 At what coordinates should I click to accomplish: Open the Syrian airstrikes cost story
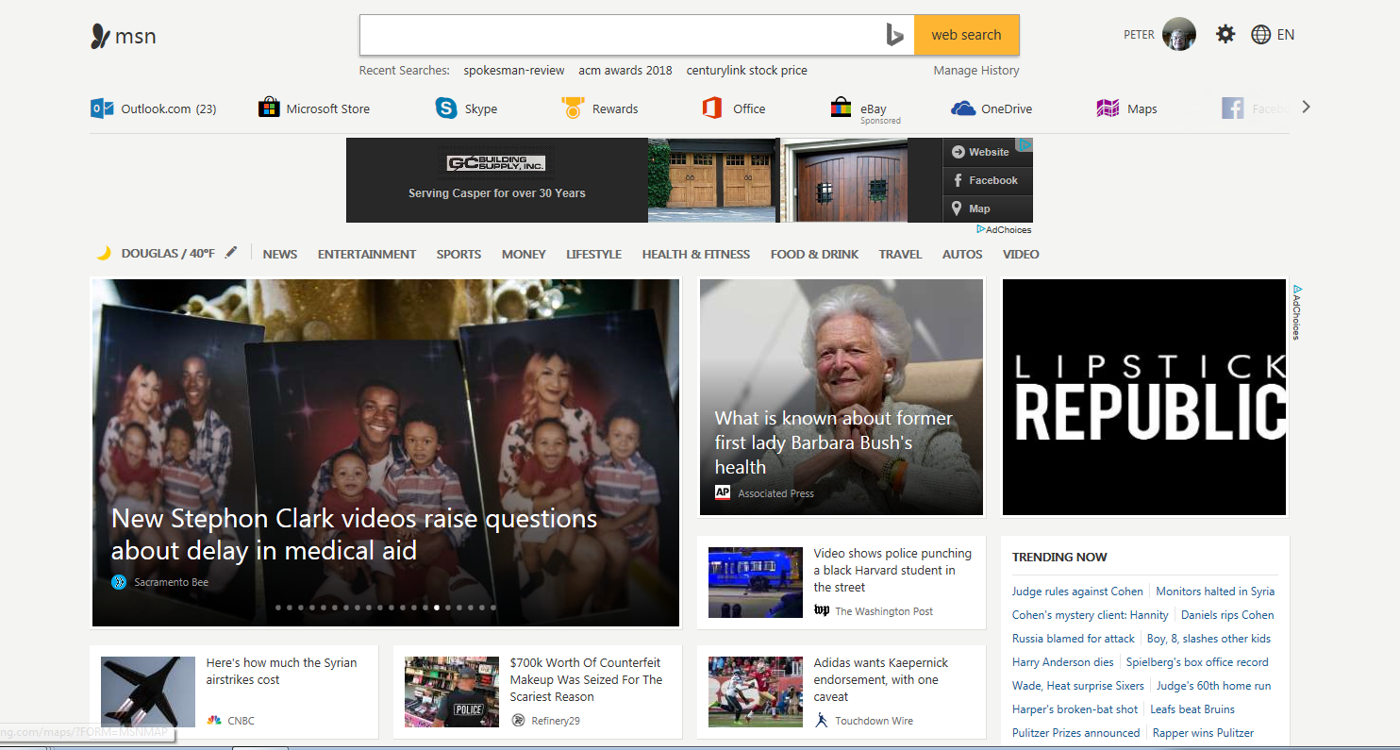[281, 671]
